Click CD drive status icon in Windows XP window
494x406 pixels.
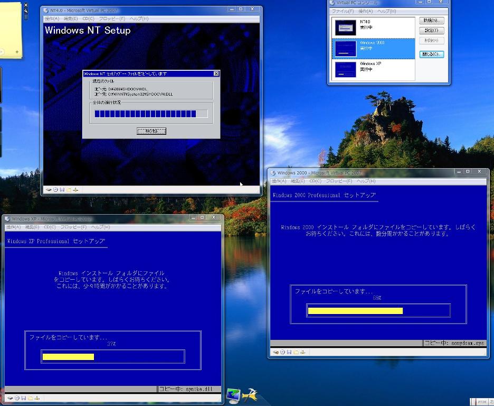click(17, 398)
